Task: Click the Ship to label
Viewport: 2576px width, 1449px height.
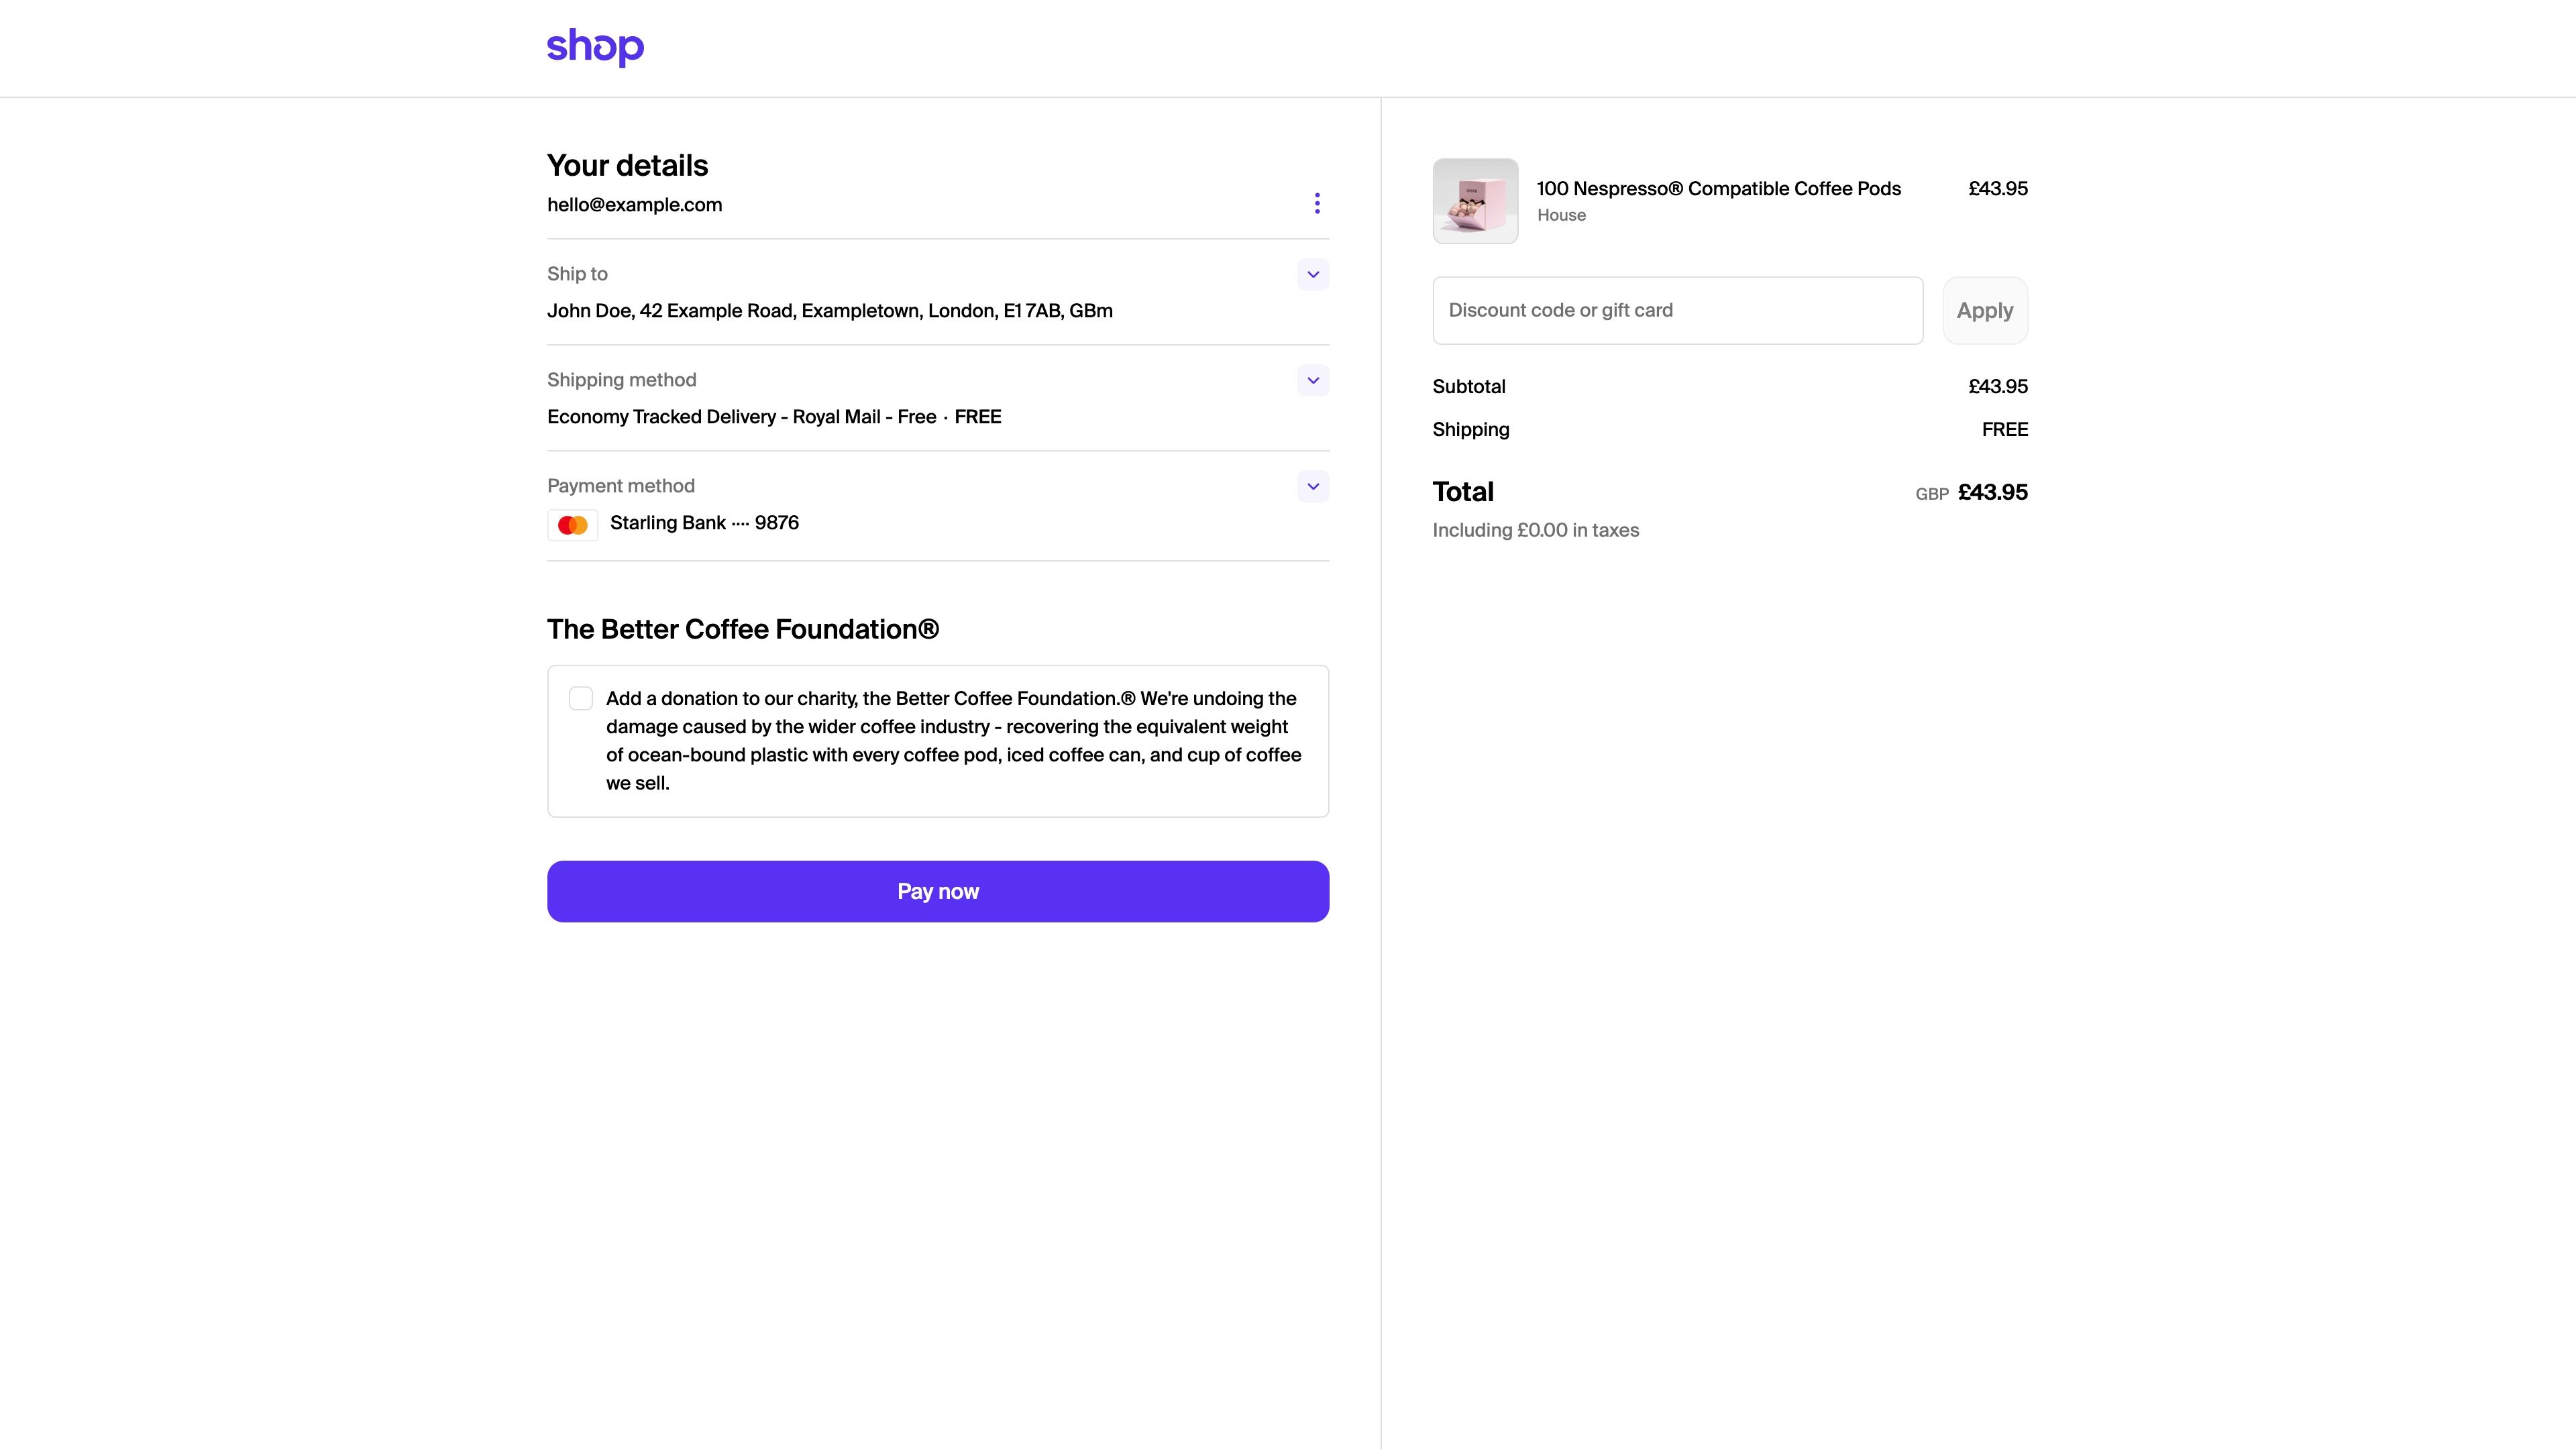Action: click(x=577, y=274)
